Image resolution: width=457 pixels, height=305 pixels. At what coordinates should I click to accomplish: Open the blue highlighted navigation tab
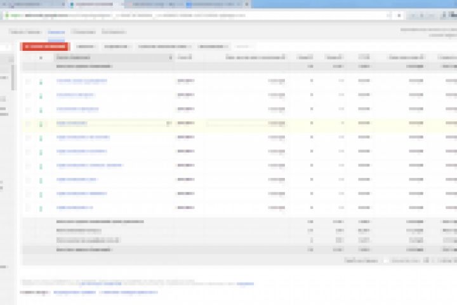[56, 32]
